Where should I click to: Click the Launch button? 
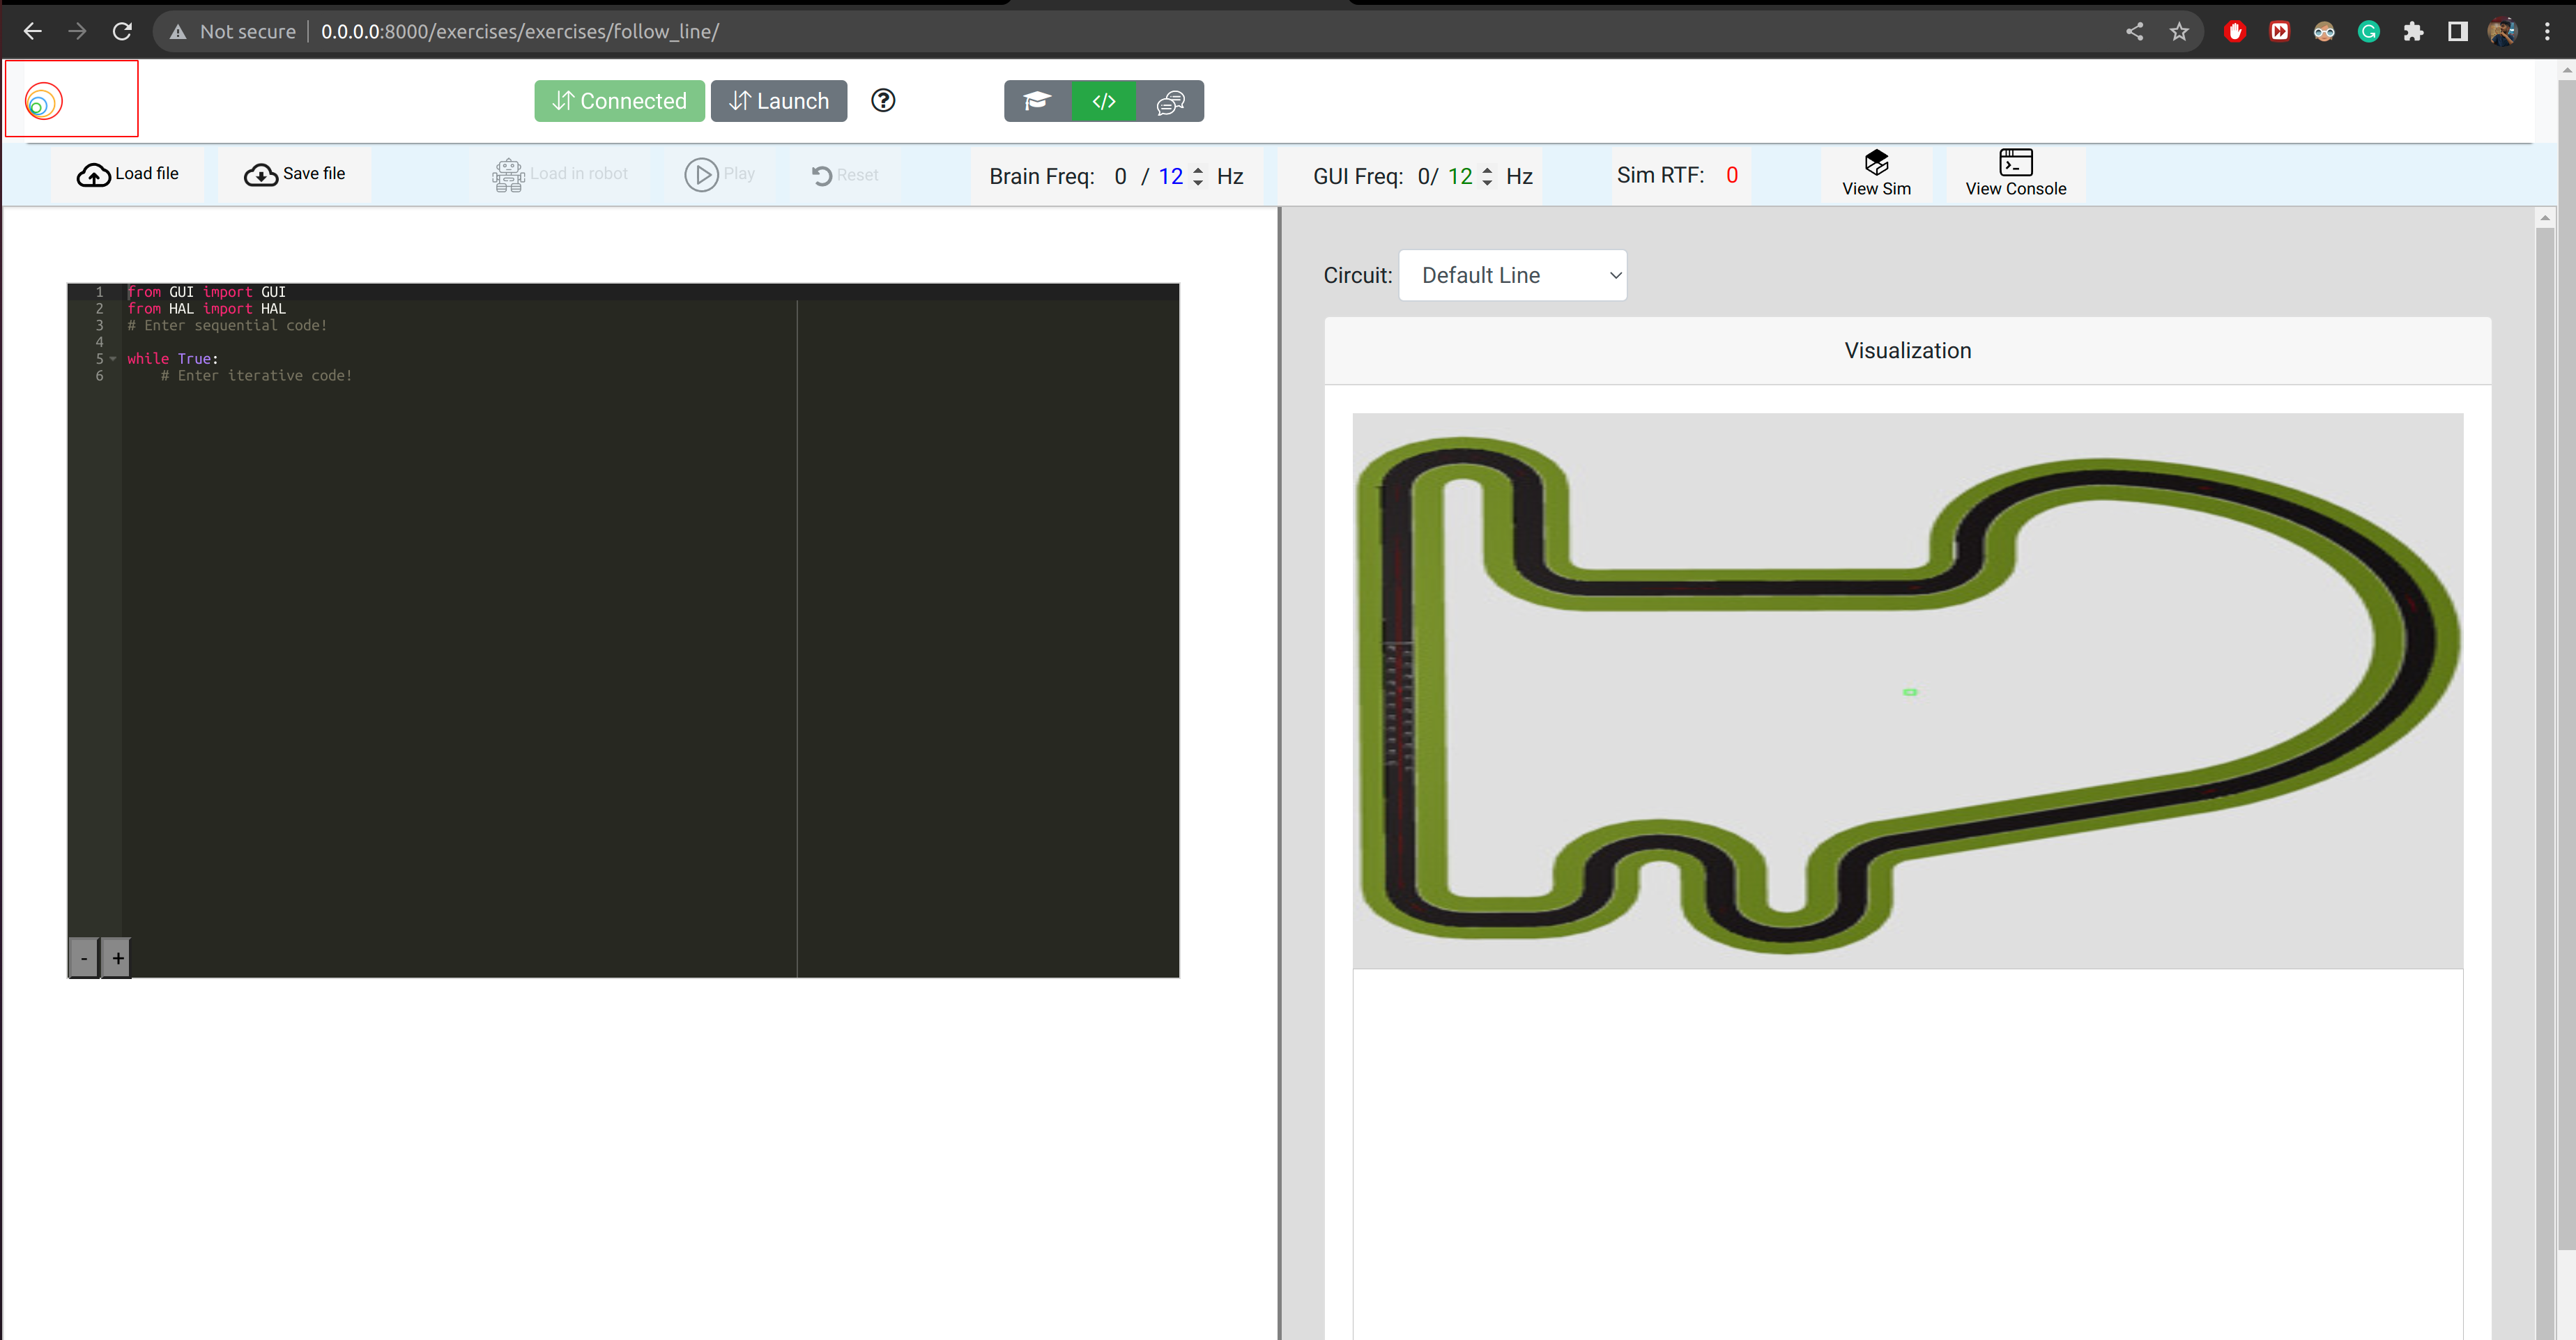point(779,100)
